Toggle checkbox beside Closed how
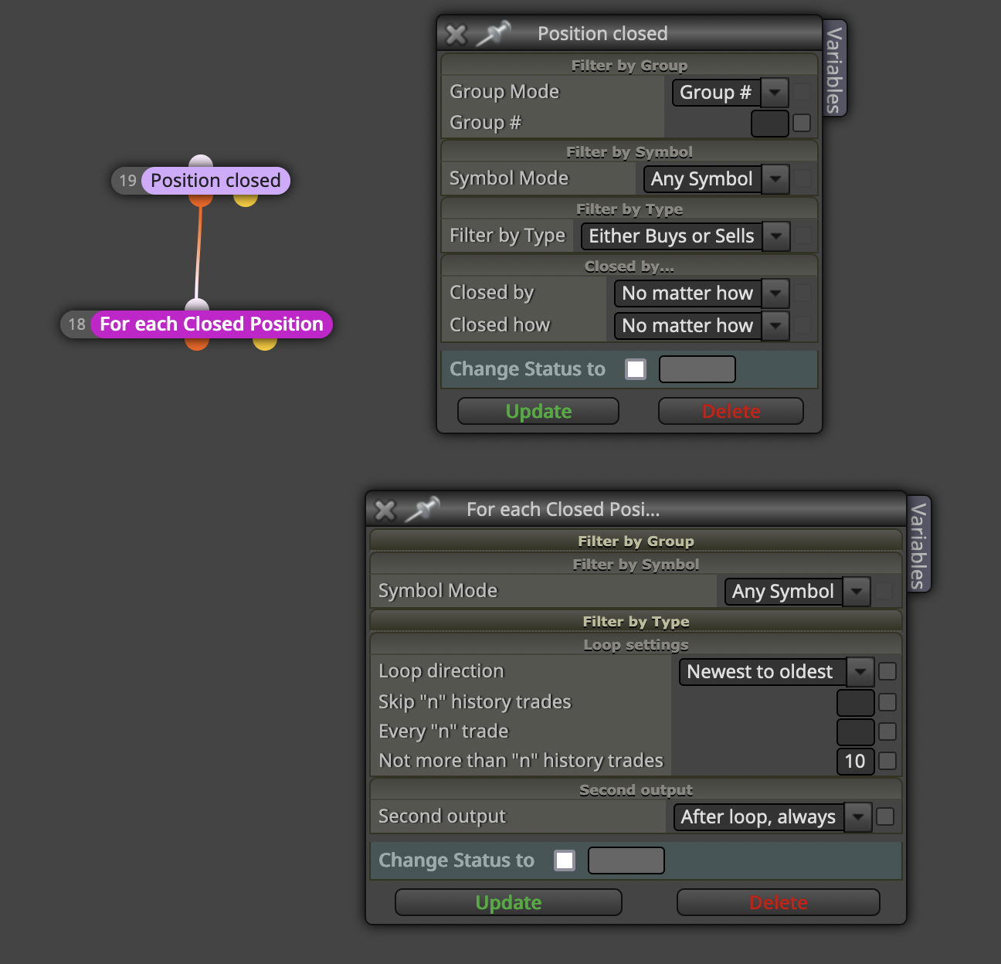 click(x=802, y=325)
